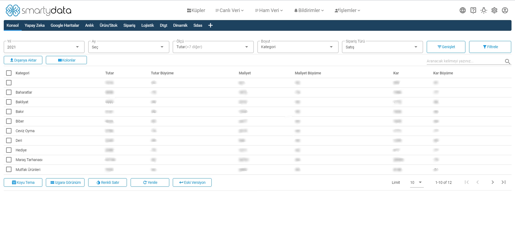Expand the Bildirimler menu
The width and height of the screenshot is (515, 244).
point(309,10)
